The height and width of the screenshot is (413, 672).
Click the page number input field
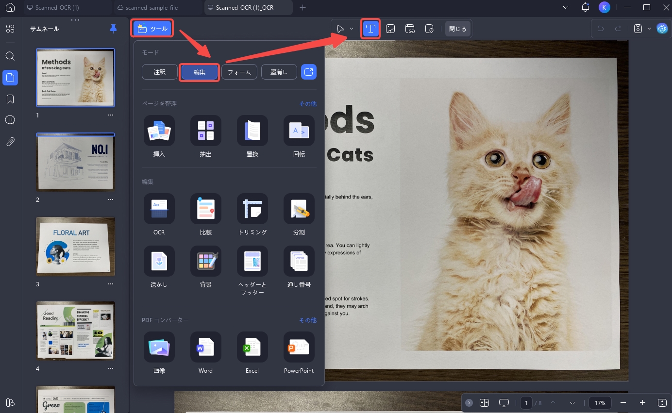[526, 403]
